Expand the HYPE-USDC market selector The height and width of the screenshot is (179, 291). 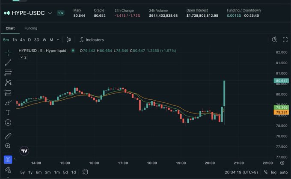coord(50,13)
